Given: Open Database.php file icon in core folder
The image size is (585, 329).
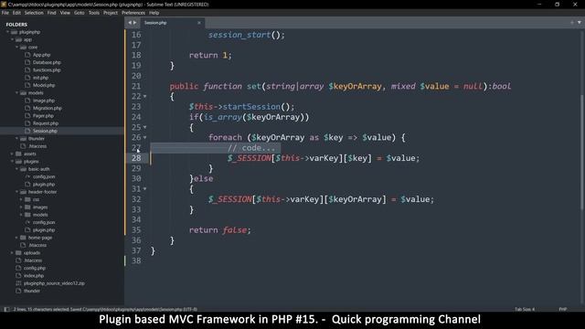Looking at the screenshot, I should [x=27, y=62].
